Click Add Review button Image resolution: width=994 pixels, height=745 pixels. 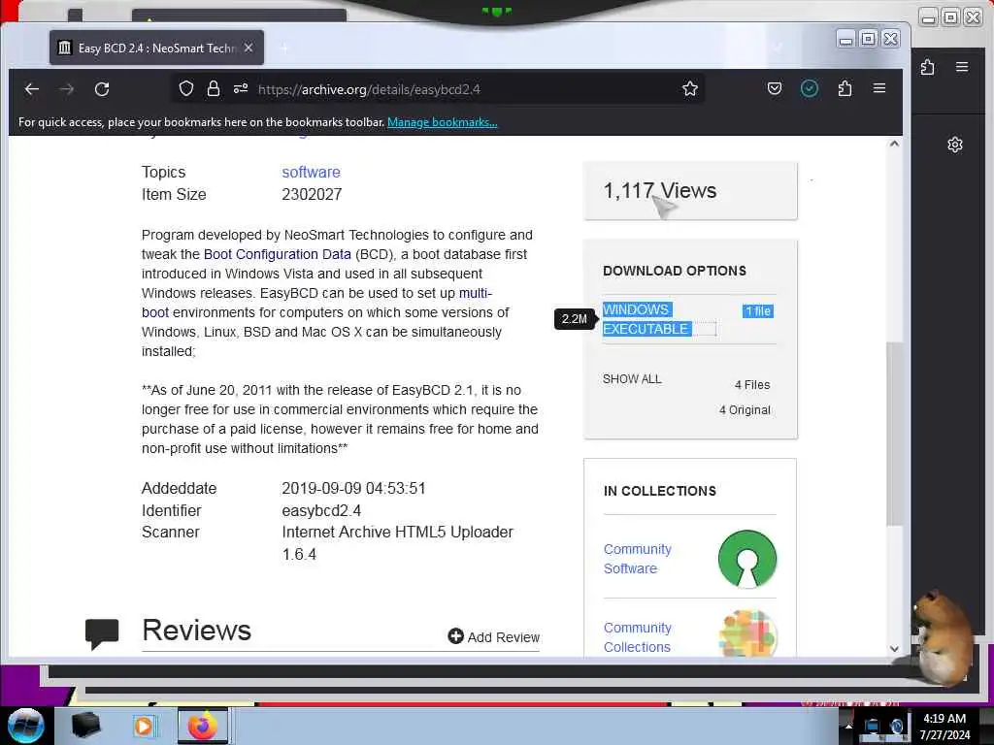[494, 636]
